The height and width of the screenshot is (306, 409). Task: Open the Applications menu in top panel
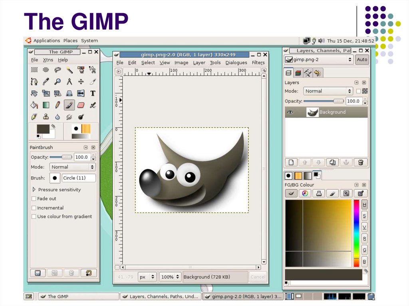point(46,41)
